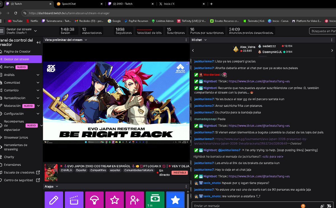336x208 pixels.
Task: Open the Vista preliminar del stream dropdown
Action: pyautogui.click(x=86, y=40)
